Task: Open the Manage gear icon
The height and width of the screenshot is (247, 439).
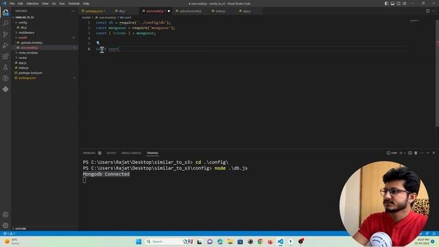Action: click(x=5, y=225)
